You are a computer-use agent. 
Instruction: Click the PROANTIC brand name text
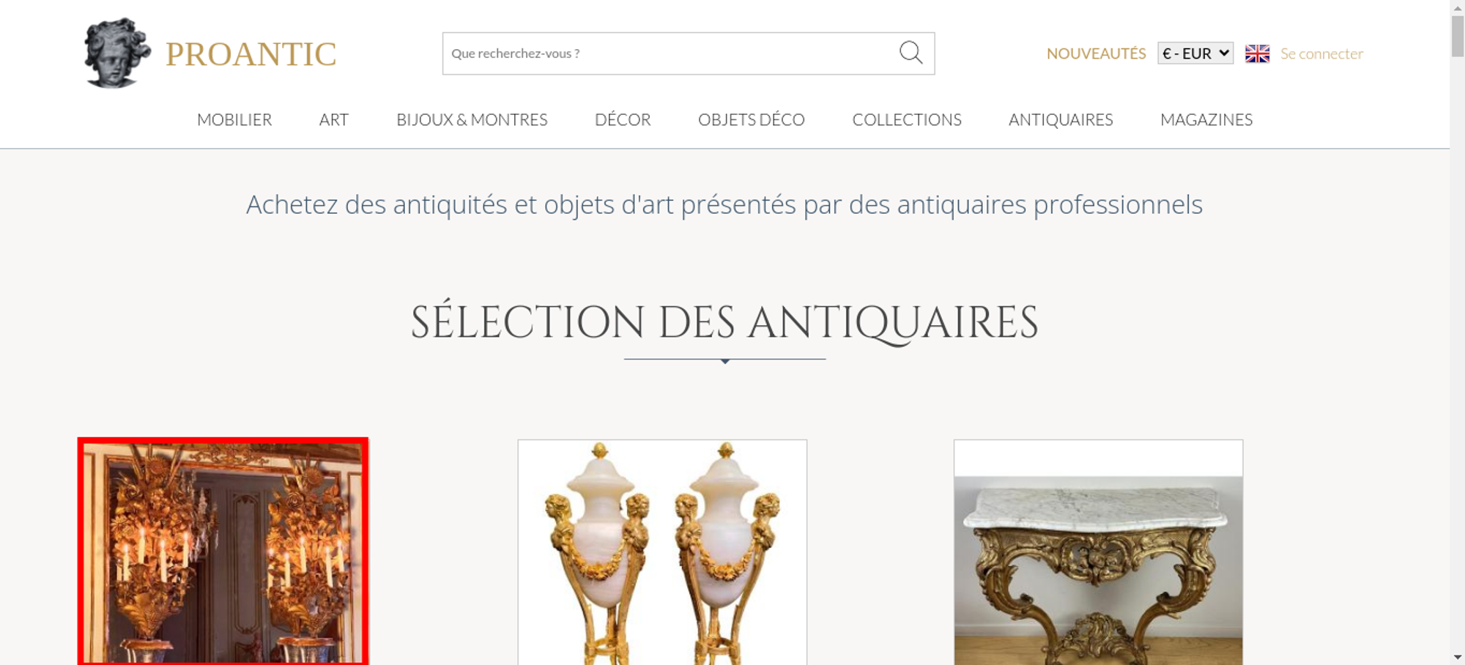pyautogui.click(x=251, y=54)
